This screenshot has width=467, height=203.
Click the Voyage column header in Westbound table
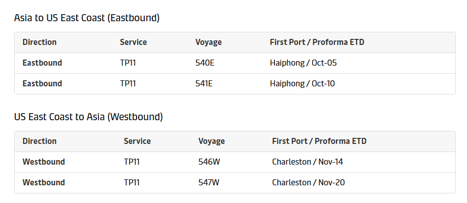pos(212,141)
